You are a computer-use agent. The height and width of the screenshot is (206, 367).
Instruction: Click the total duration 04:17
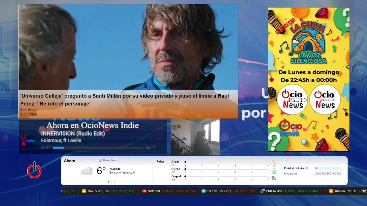pos(151,148)
